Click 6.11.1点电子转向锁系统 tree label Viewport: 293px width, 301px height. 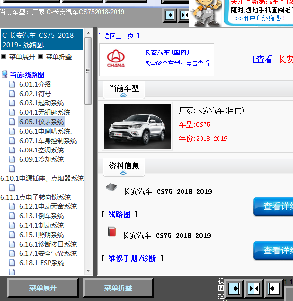(x=36, y=197)
